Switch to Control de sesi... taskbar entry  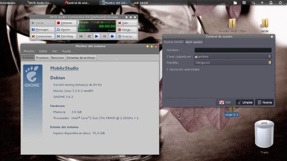coord(77,3)
